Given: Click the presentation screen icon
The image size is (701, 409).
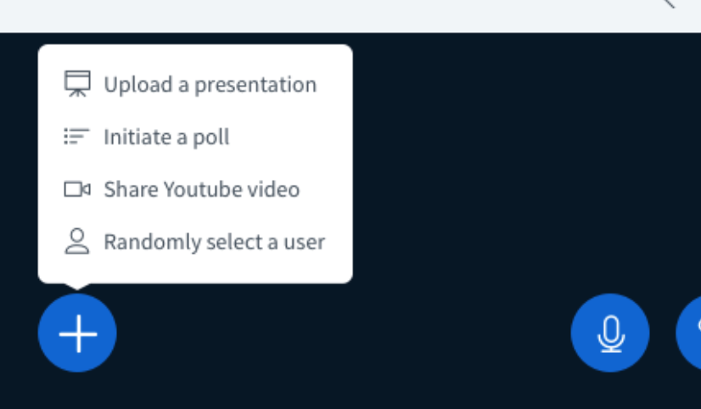Looking at the screenshot, I should coord(77,84).
